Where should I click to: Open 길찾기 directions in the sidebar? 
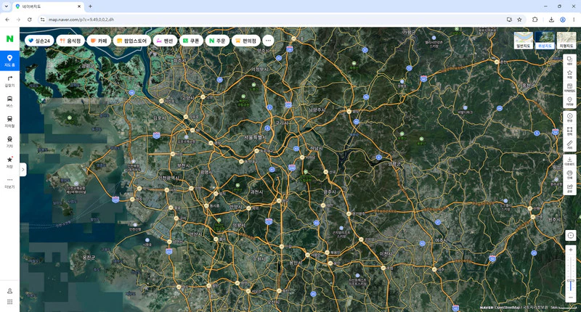click(x=9, y=81)
